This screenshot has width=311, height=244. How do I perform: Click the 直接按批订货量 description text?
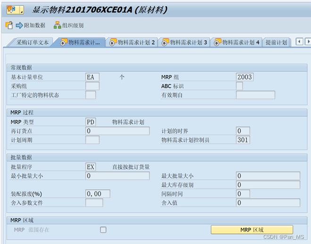click(x=131, y=167)
